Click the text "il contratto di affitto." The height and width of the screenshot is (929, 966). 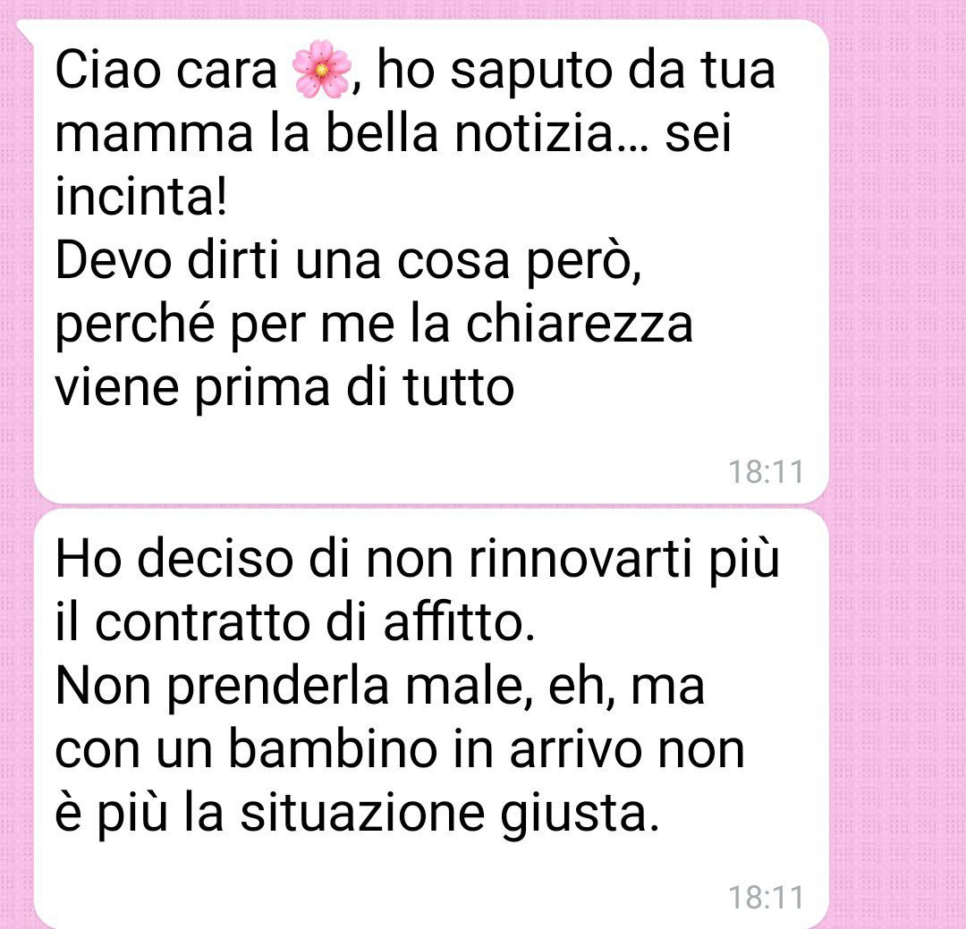pos(295,623)
